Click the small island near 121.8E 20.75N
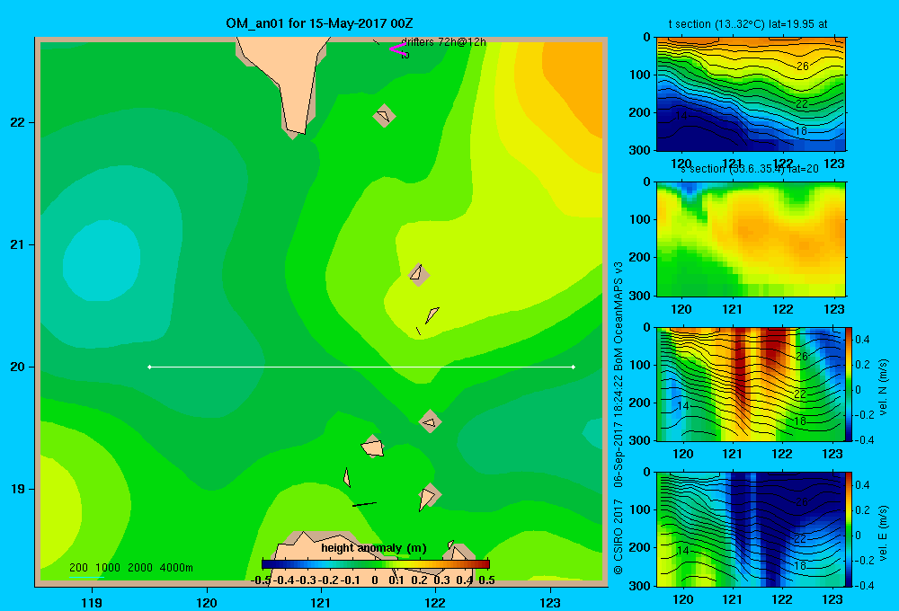This screenshot has height=611, width=899. 418,274
